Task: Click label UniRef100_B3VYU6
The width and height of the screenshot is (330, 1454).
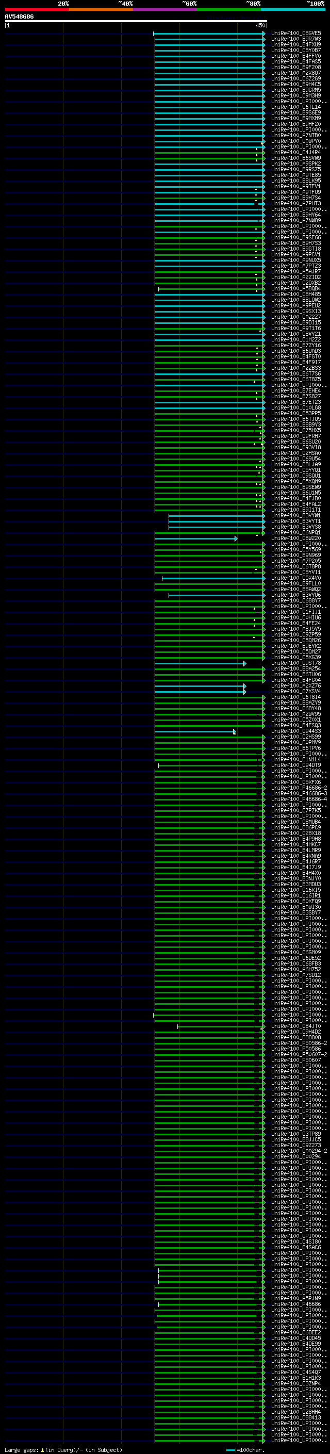Action: pos(296,595)
